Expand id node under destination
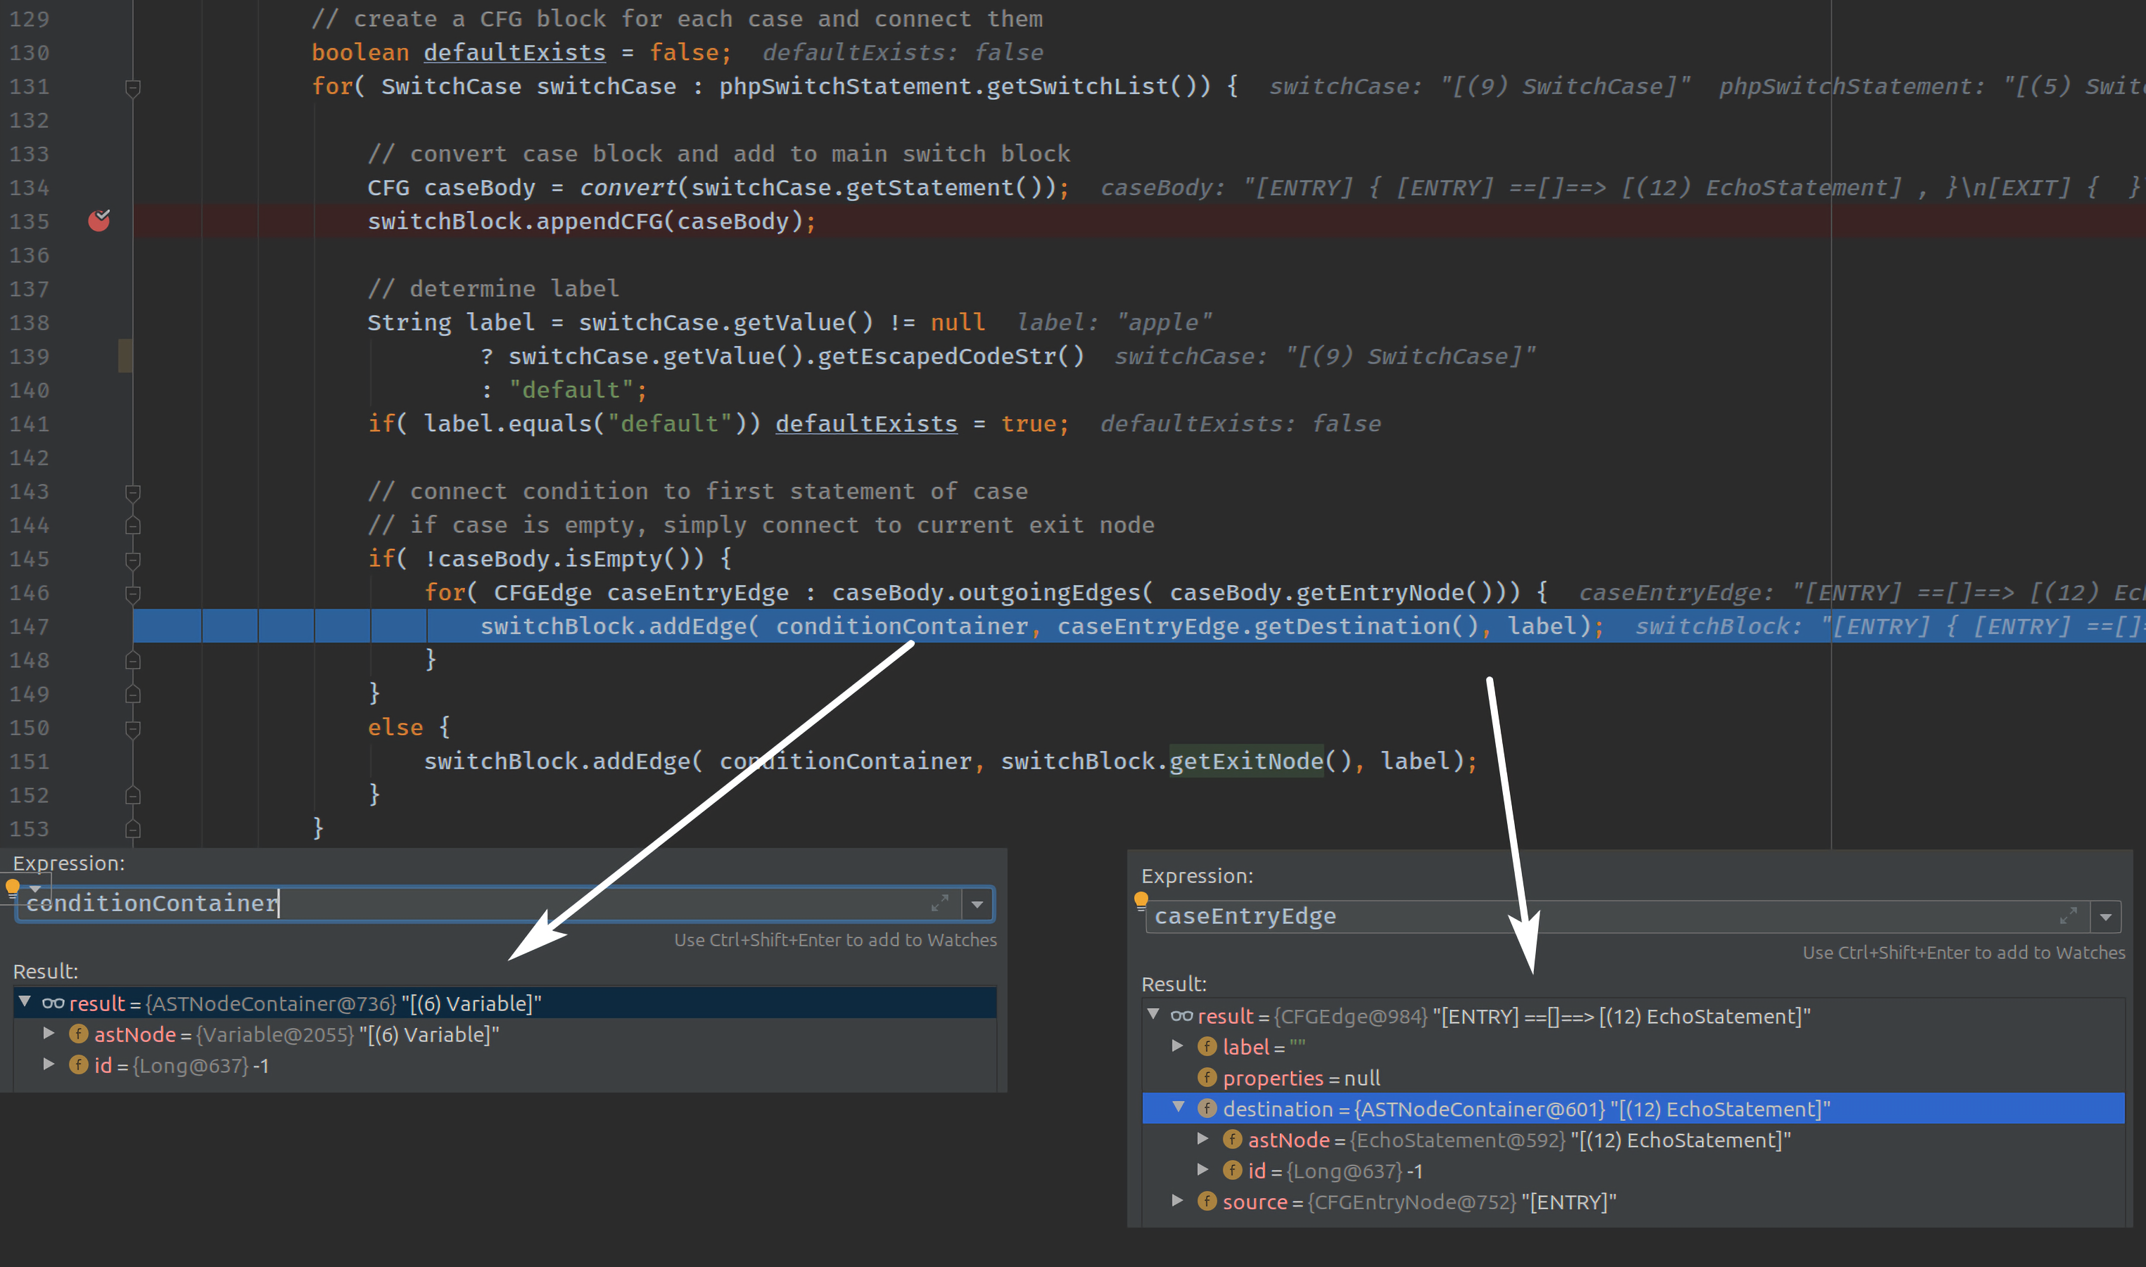 click(1202, 1170)
